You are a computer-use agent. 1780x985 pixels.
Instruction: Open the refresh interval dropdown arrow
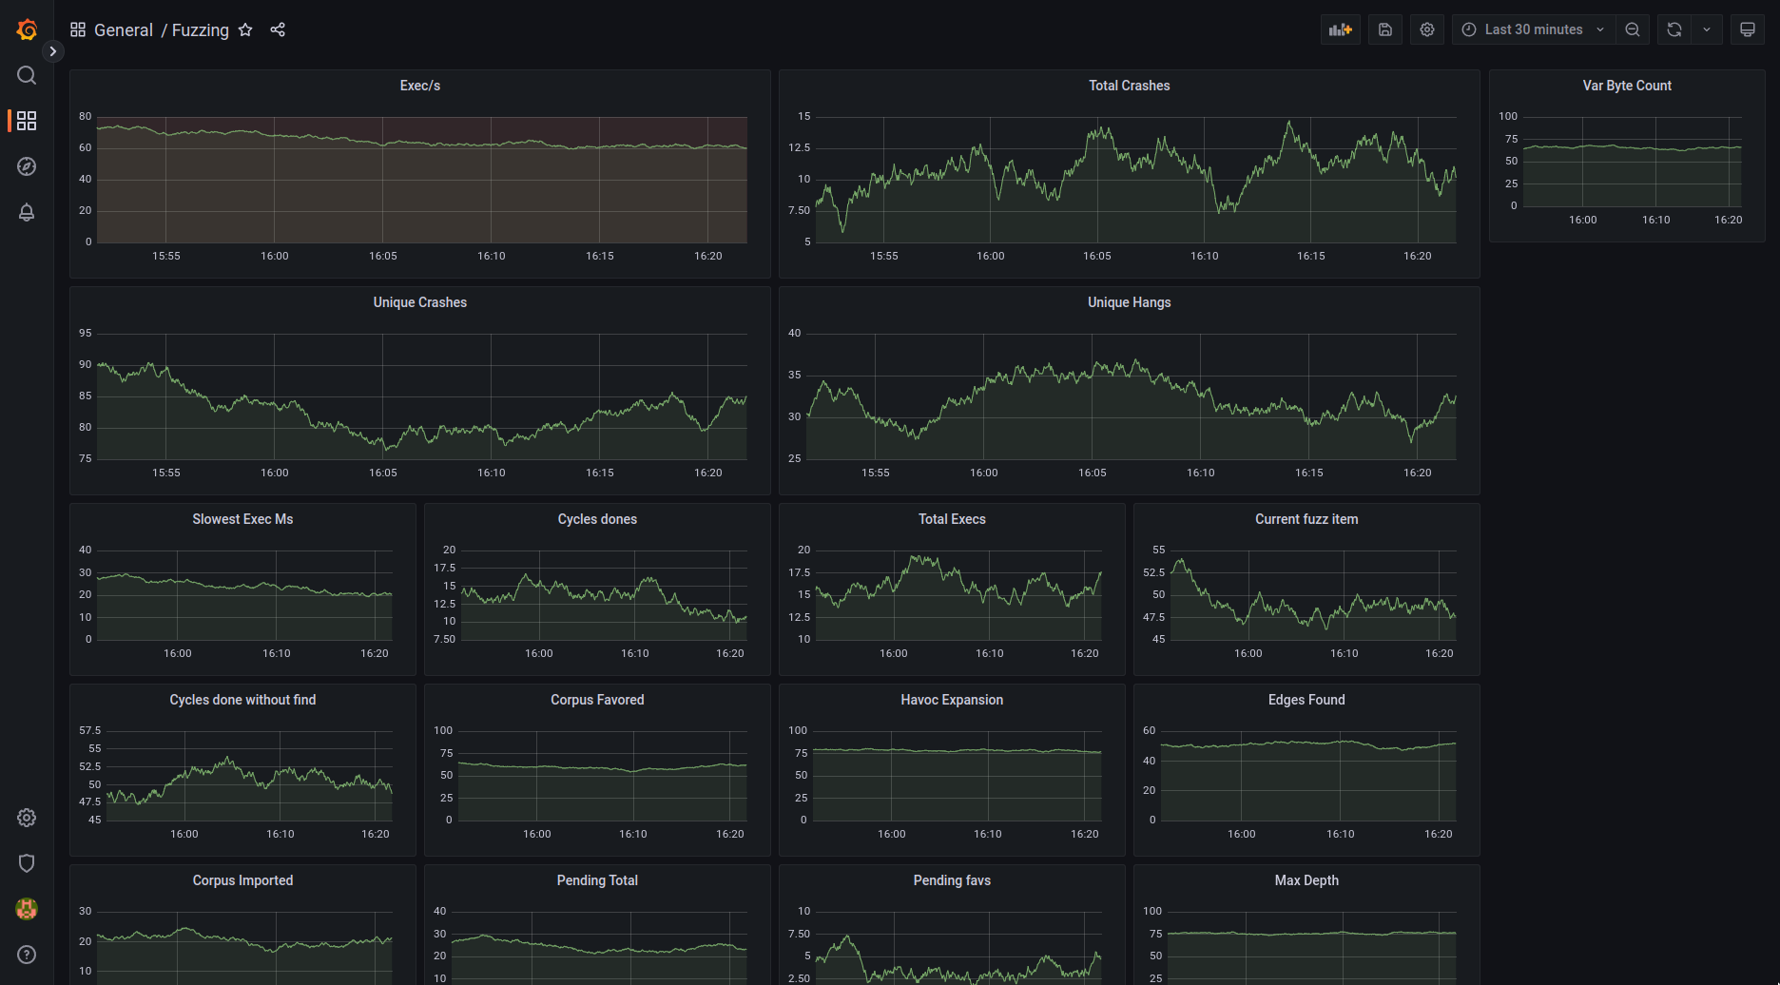click(x=1707, y=29)
